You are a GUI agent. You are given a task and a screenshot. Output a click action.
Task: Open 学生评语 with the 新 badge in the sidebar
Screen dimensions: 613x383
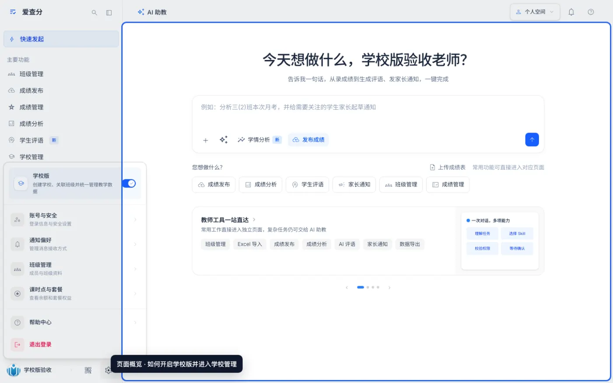61,141
